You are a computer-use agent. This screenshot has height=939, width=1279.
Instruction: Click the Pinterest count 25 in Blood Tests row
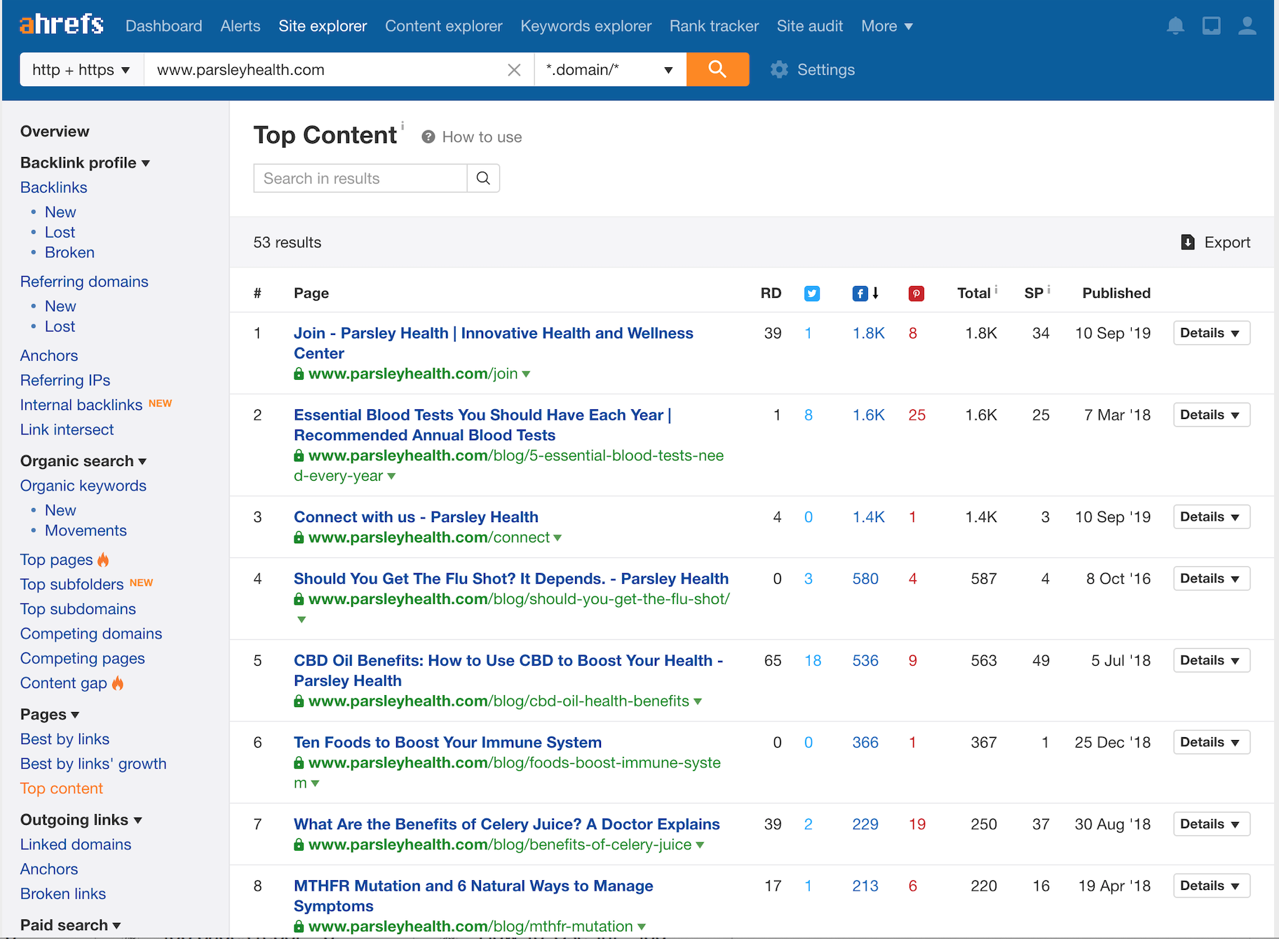pyautogui.click(x=917, y=415)
